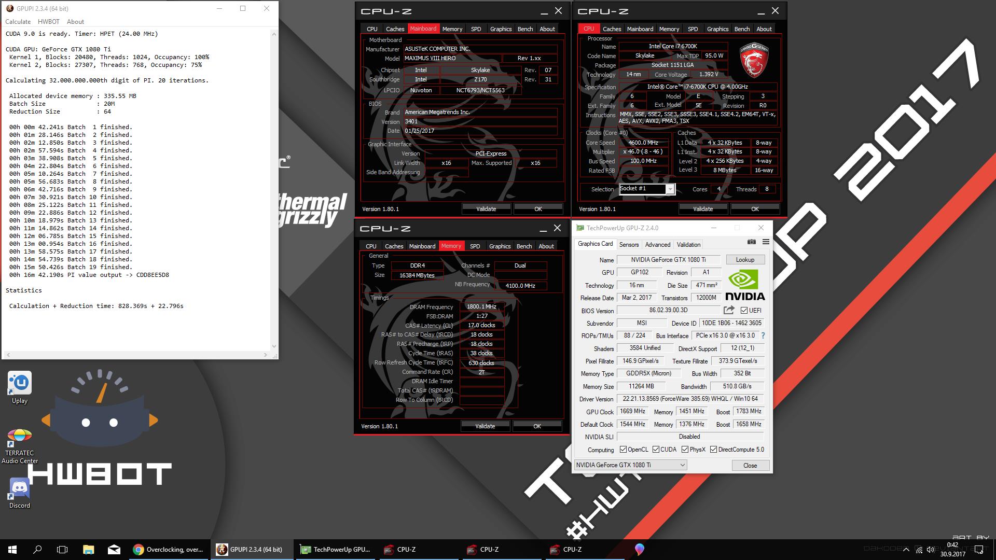Select Bench tab in the Mainboard CPU-Z window
This screenshot has height=560, width=996.
[525, 29]
